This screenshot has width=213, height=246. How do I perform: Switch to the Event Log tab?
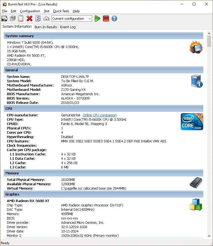(x=68, y=27)
